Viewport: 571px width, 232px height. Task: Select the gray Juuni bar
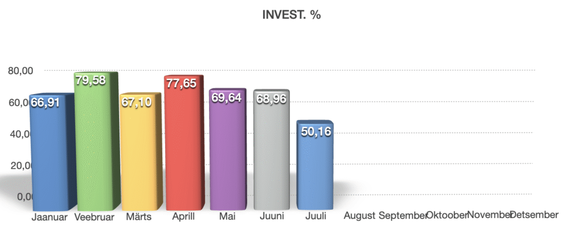[x=272, y=150]
